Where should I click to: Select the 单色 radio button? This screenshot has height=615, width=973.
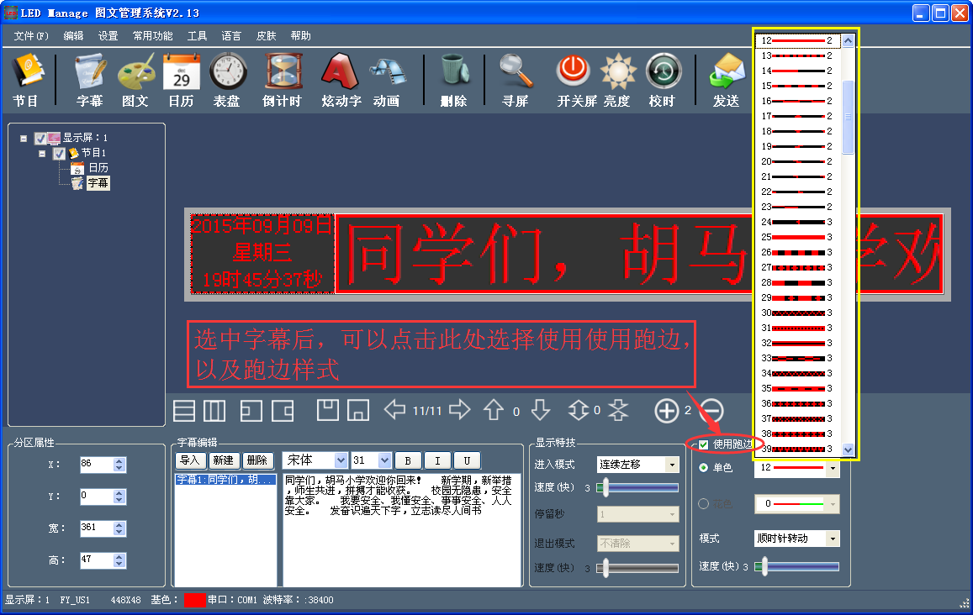point(704,468)
